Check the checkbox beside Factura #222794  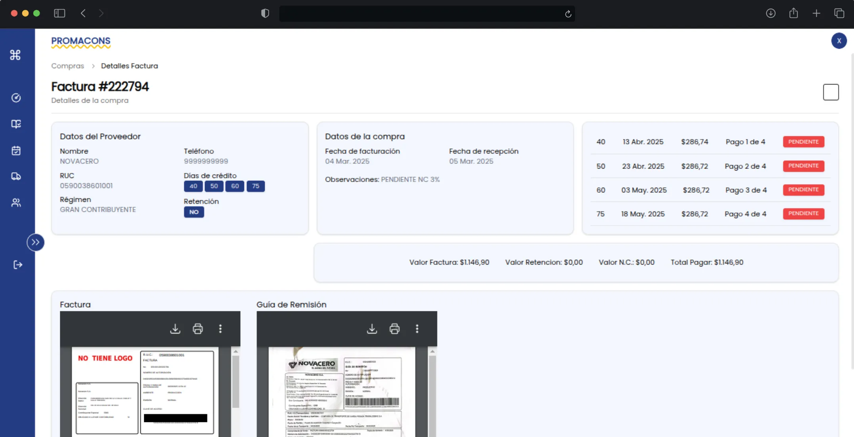pyautogui.click(x=831, y=92)
